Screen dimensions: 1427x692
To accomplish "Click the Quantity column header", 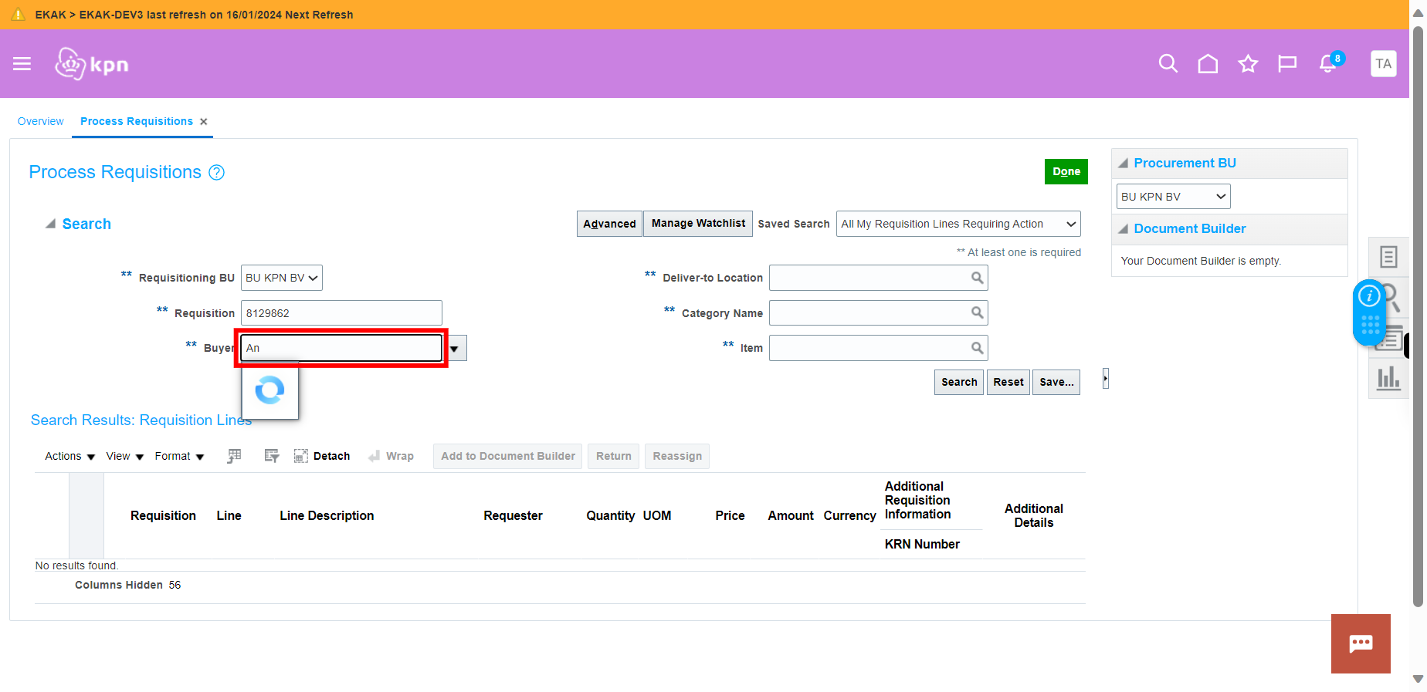I will pyautogui.click(x=610, y=516).
